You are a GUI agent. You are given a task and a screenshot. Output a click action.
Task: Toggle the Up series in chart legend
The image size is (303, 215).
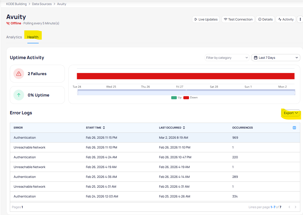click(x=176, y=97)
